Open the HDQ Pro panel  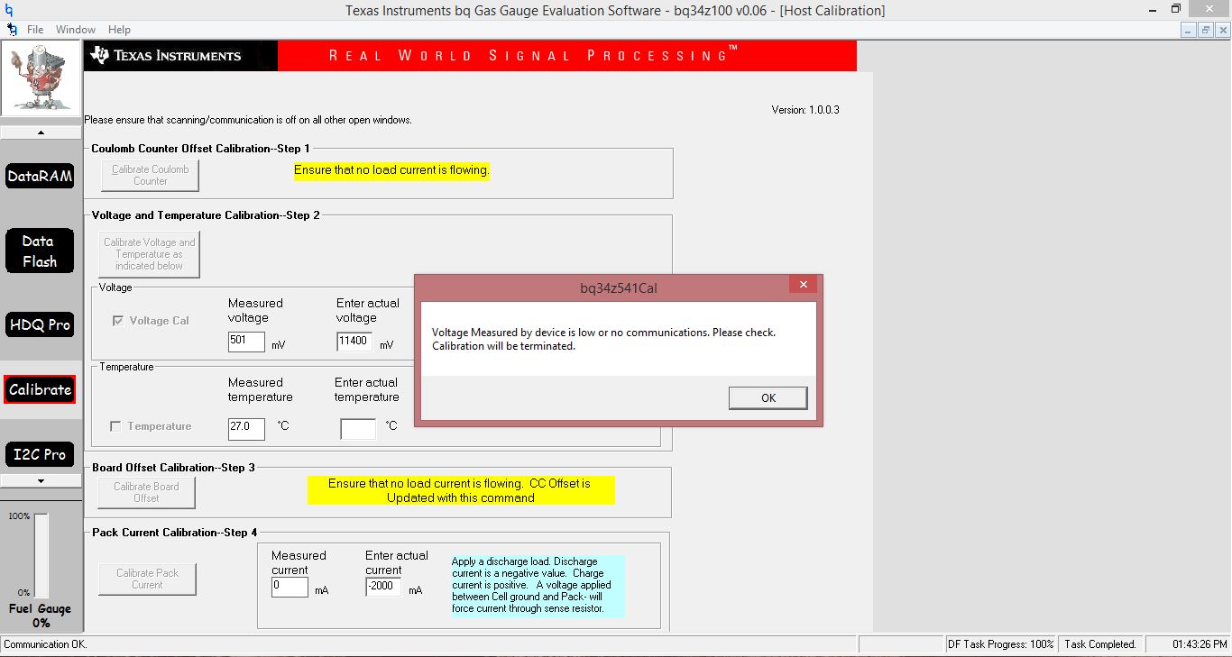click(40, 324)
